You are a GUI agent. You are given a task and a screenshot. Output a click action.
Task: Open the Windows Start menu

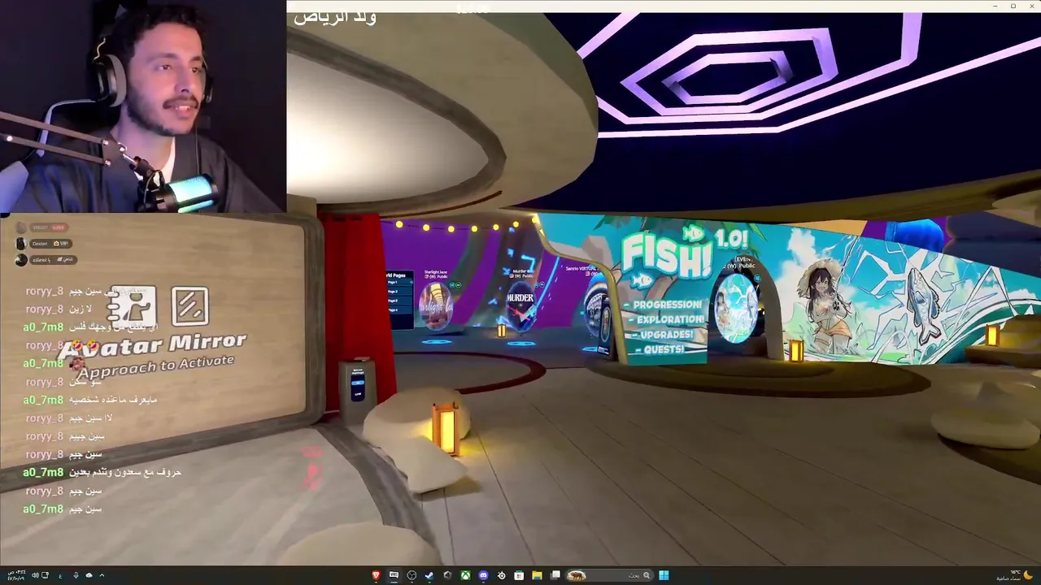[664, 575]
